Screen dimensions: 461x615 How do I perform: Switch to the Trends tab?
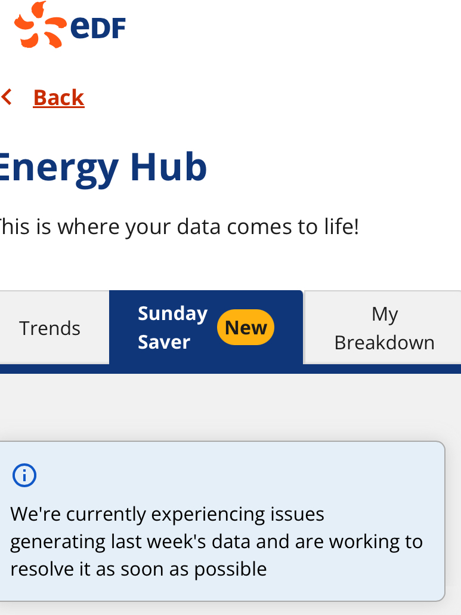click(49, 328)
